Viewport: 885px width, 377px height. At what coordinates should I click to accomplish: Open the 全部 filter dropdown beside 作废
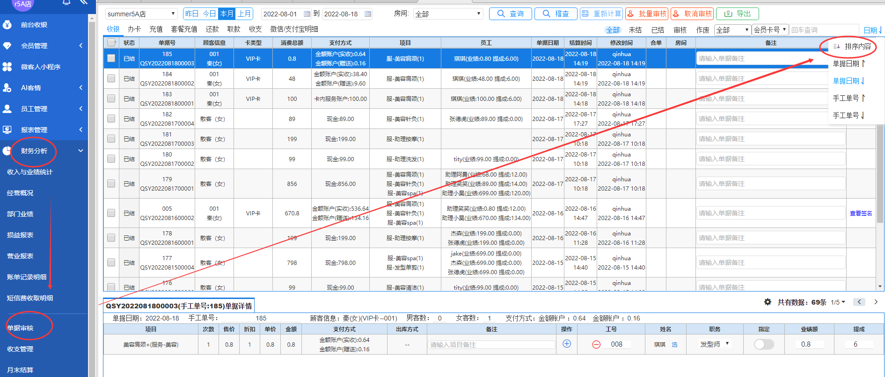[732, 30]
